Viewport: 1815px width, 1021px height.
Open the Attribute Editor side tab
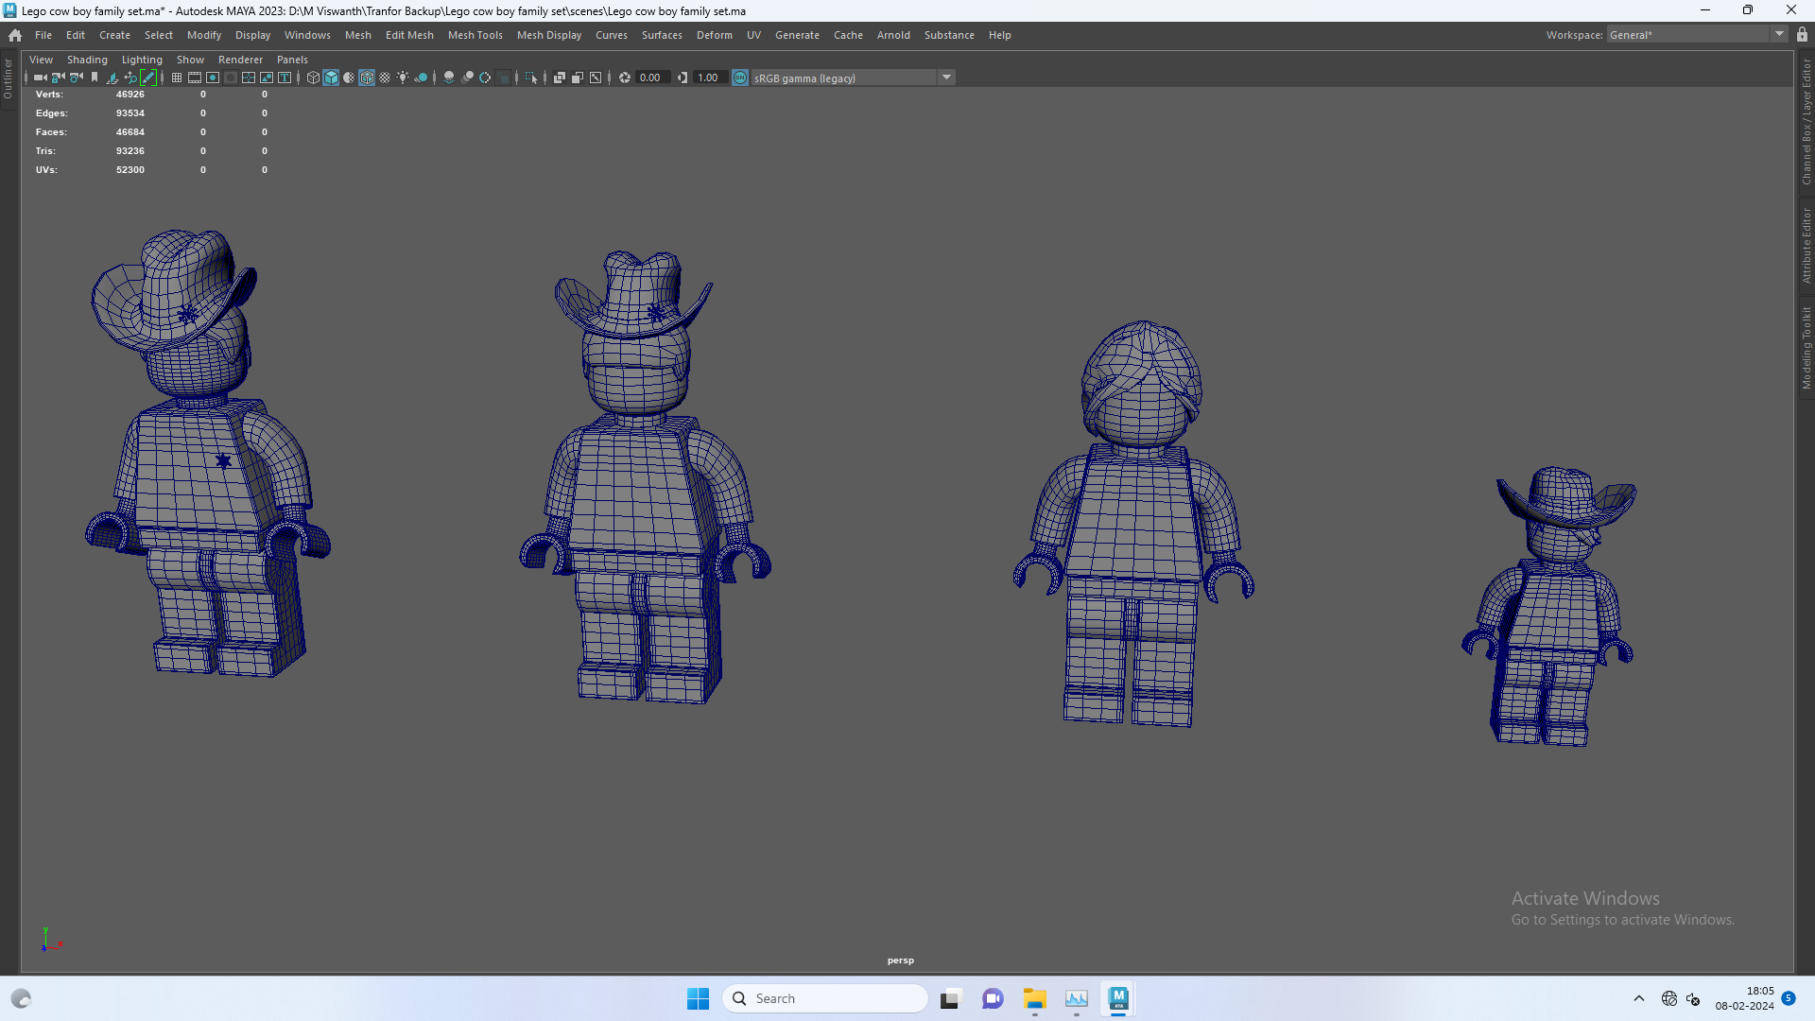[1806, 246]
